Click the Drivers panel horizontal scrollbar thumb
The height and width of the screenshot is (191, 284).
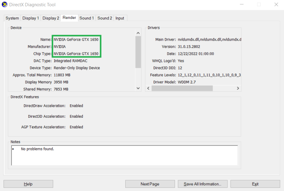click(182, 88)
